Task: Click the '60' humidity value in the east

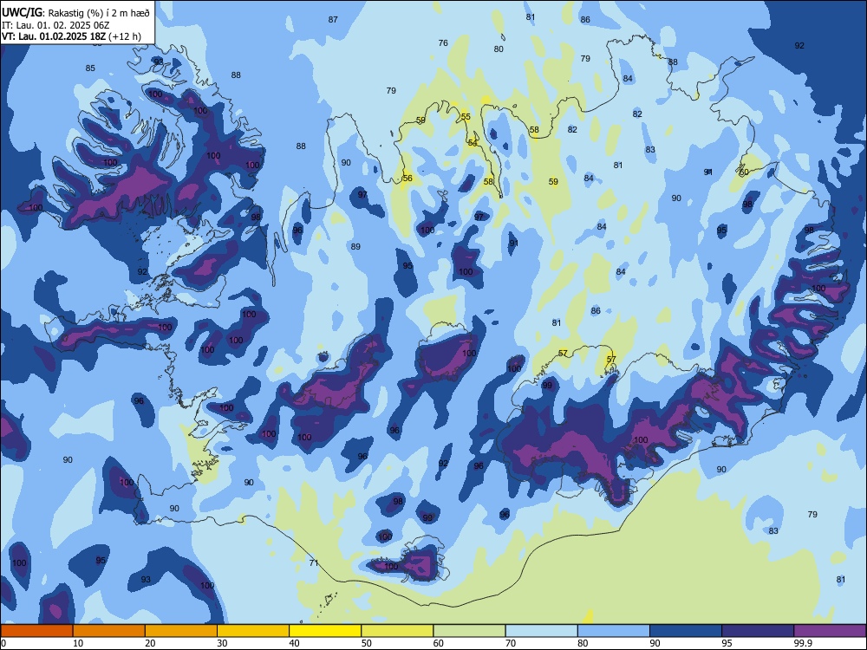Action: [744, 172]
